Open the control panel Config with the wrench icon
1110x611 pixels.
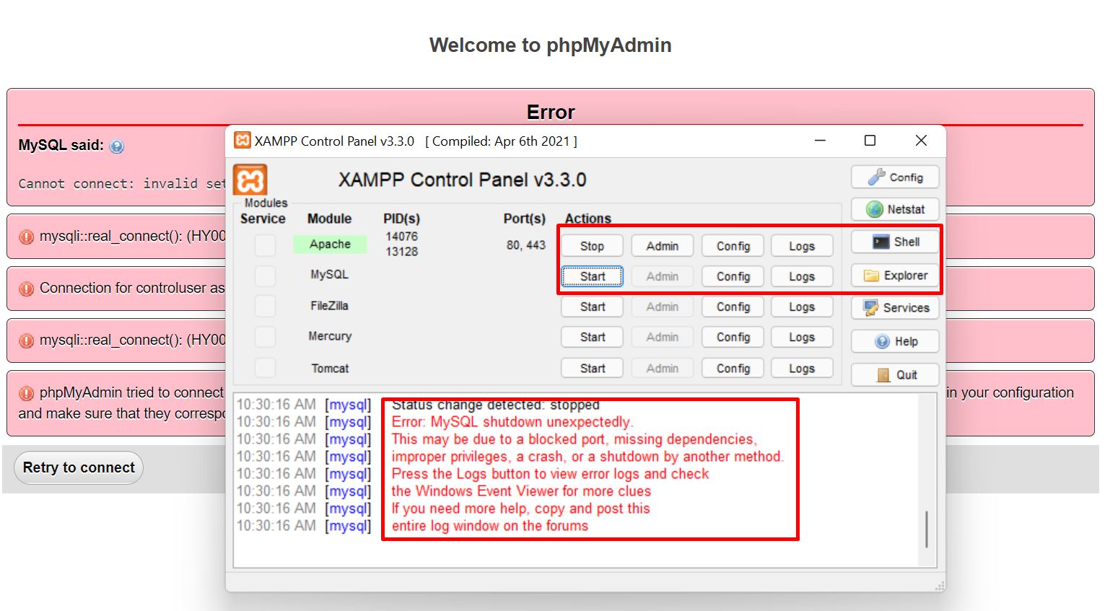point(895,177)
